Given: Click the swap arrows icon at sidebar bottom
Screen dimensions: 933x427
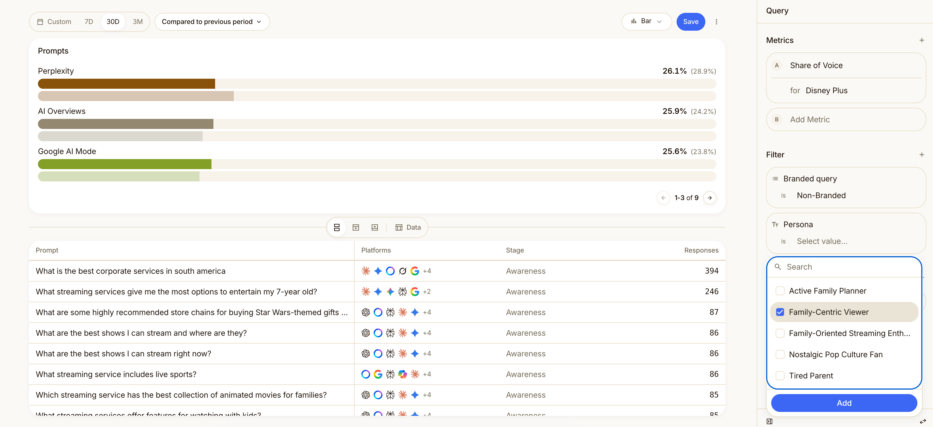Looking at the screenshot, I should [922, 421].
